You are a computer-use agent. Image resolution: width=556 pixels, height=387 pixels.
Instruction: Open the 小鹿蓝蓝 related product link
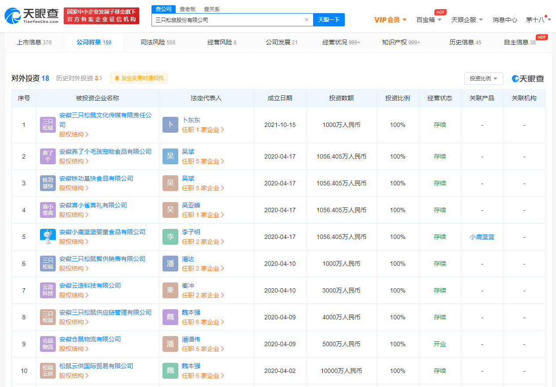(x=482, y=237)
